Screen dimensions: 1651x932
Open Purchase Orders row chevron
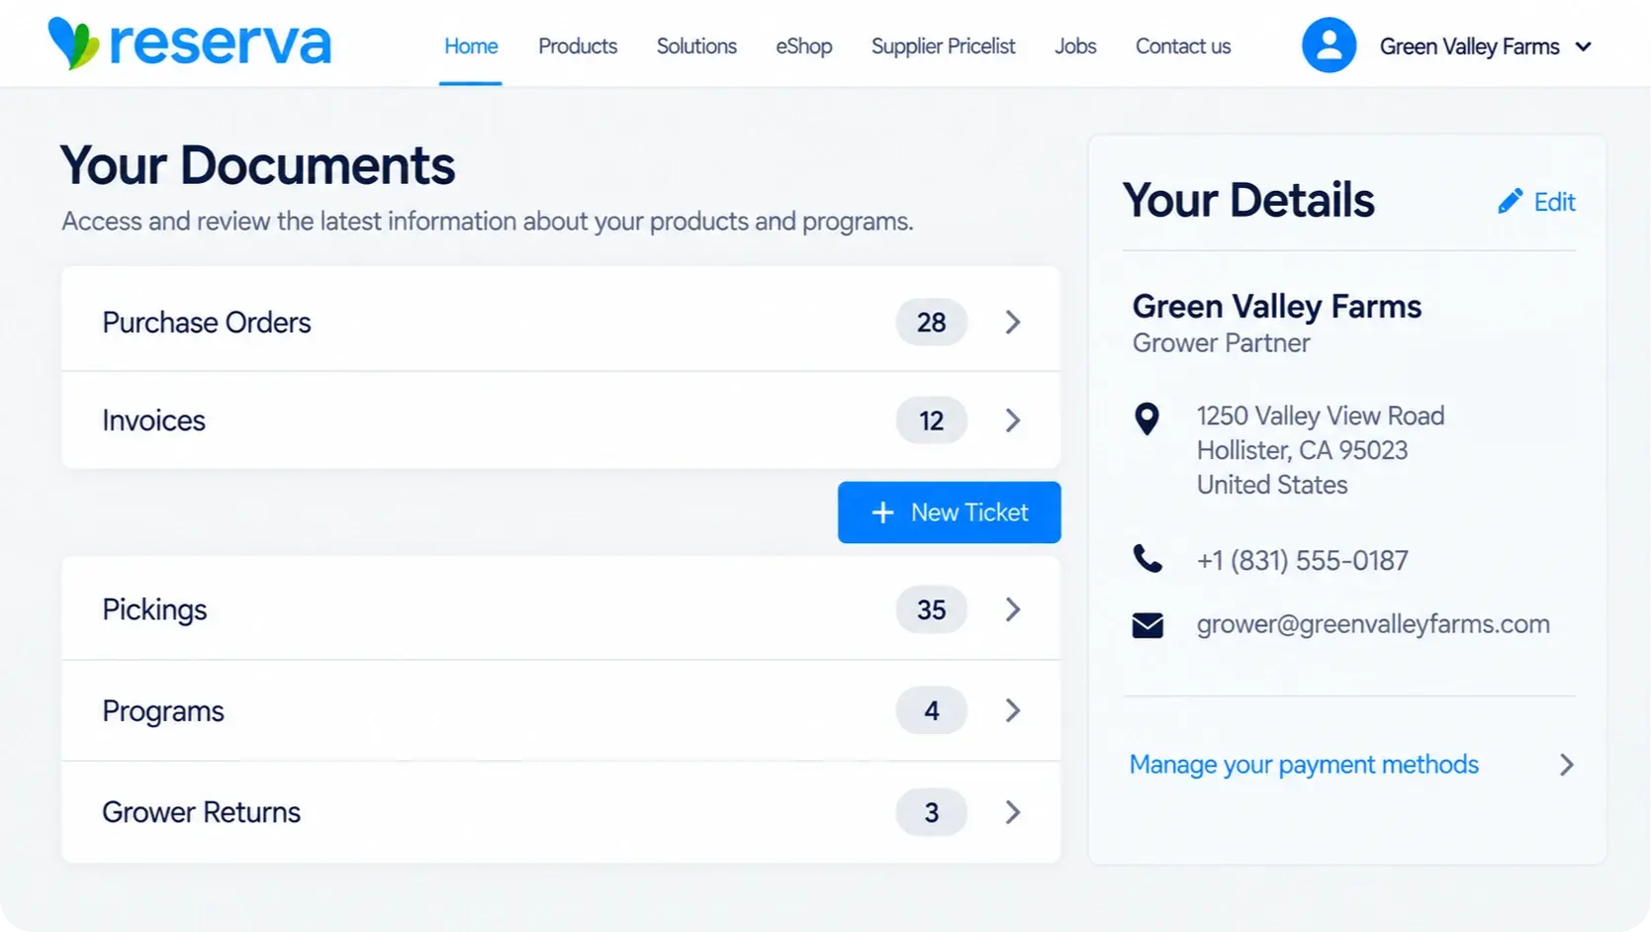tap(1012, 323)
